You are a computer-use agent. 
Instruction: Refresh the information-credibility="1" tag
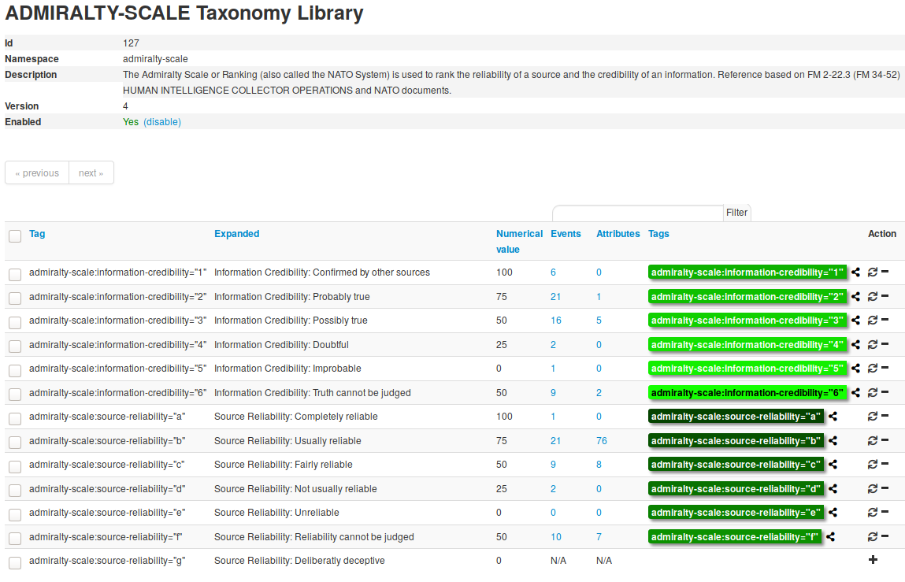click(873, 272)
